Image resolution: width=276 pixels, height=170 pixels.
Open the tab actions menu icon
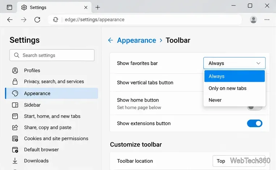click(9, 7)
